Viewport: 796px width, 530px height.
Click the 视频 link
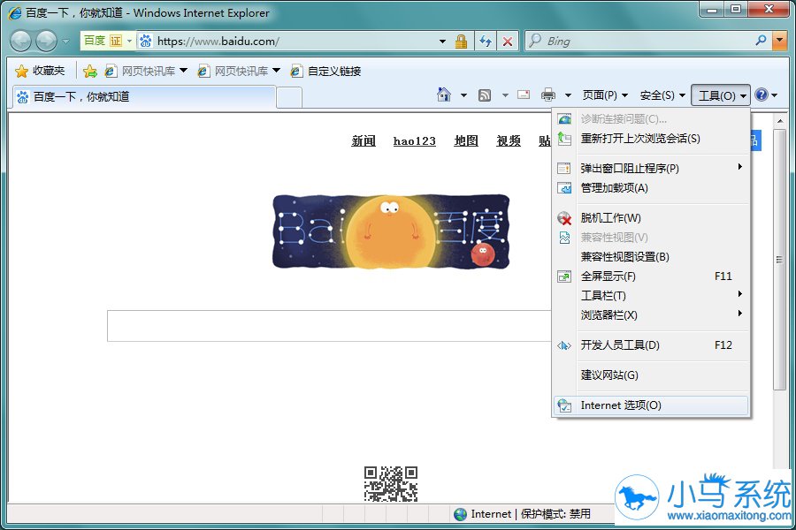click(509, 141)
